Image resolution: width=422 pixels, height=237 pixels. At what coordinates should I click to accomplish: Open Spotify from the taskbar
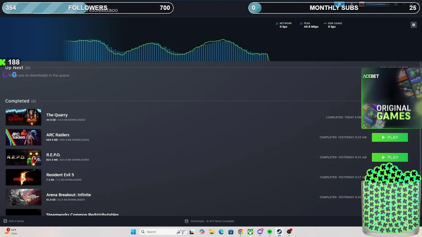click(270, 232)
